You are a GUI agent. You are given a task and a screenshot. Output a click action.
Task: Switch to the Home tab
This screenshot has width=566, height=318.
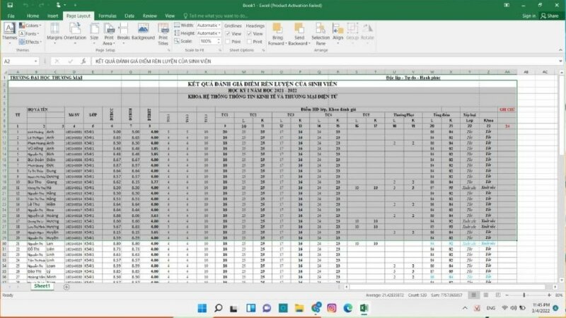click(33, 16)
